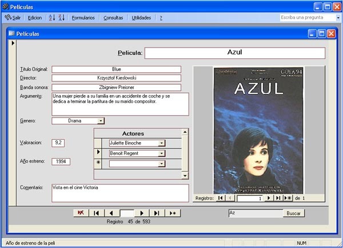Go to last poster record in Registro bar

click(x=278, y=198)
